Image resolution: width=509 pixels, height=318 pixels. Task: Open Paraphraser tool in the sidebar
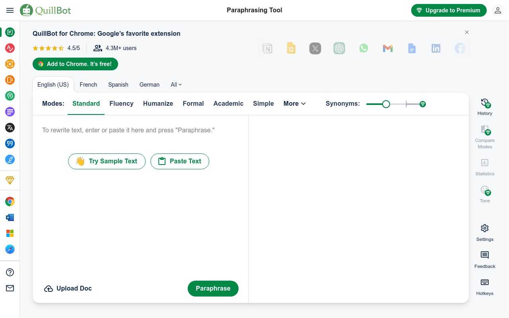tap(10, 32)
